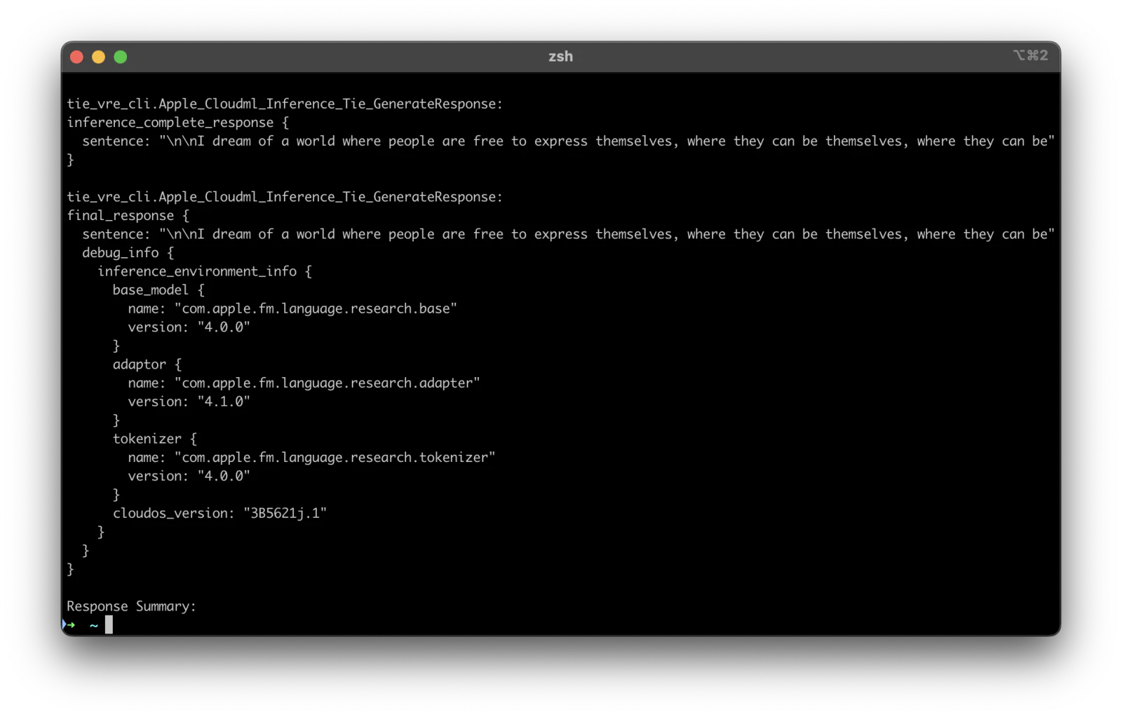Click adapter version "4.1.0" text
This screenshot has height=717, width=1122.
[224, 402]
